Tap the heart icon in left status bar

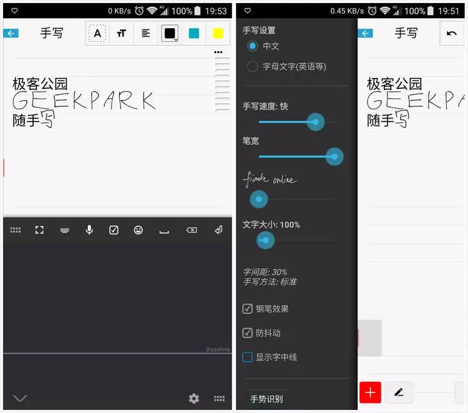(14, 11)
